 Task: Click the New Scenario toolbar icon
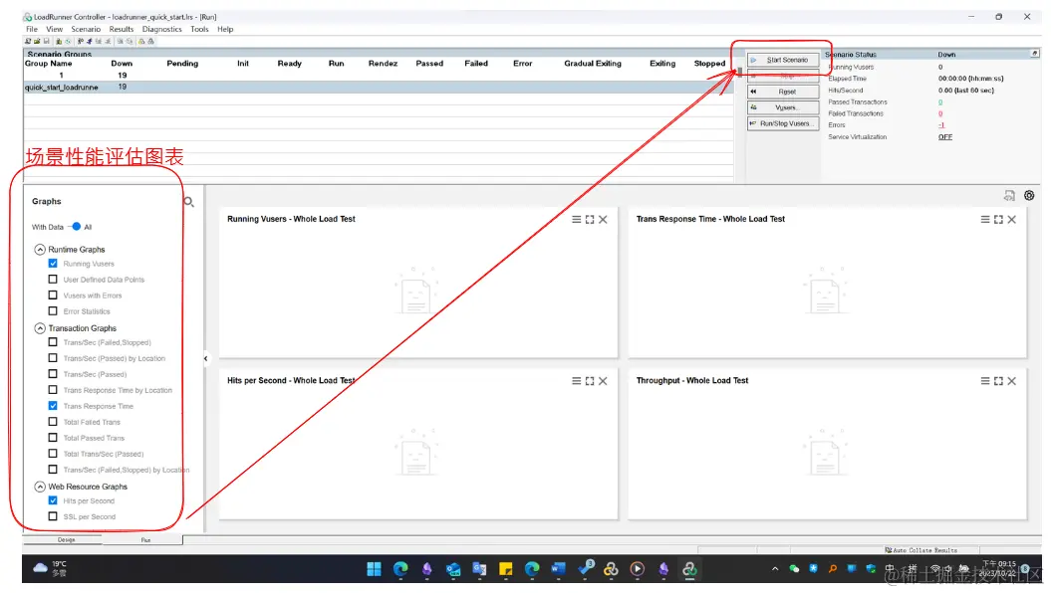(28, 42)
